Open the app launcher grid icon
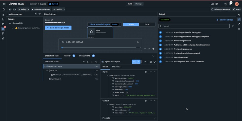Screen dimensions: 242x121 coord(4,4)
